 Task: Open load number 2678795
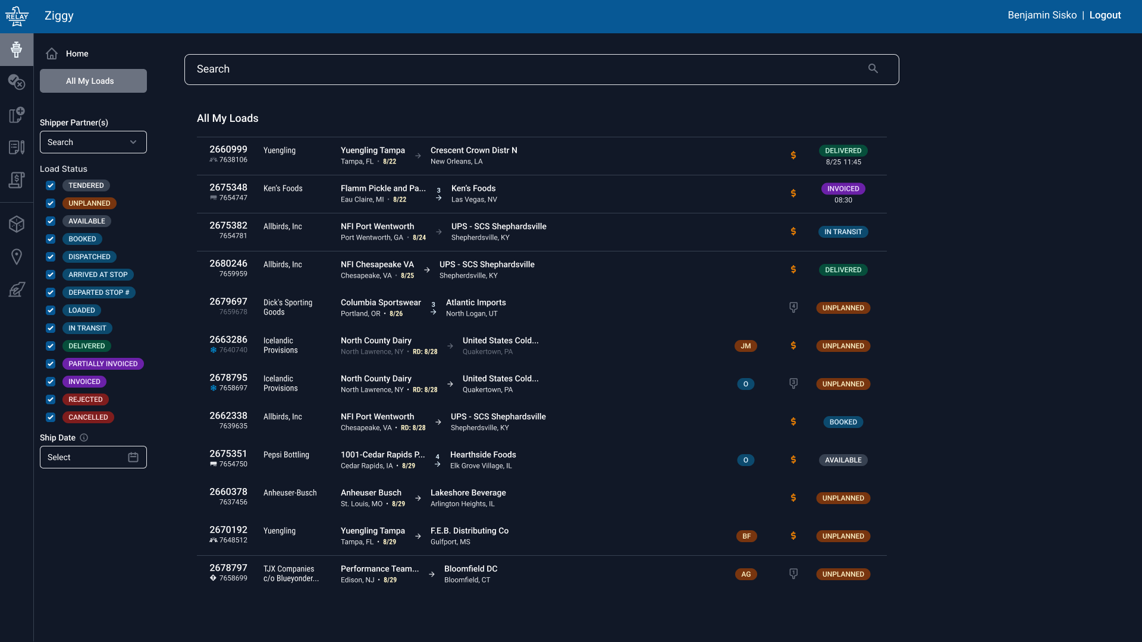coord(228,377)
